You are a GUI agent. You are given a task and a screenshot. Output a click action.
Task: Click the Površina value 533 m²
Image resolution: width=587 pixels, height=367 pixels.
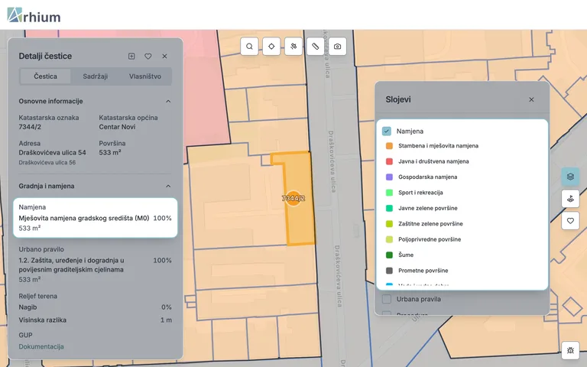coord(110,153)
